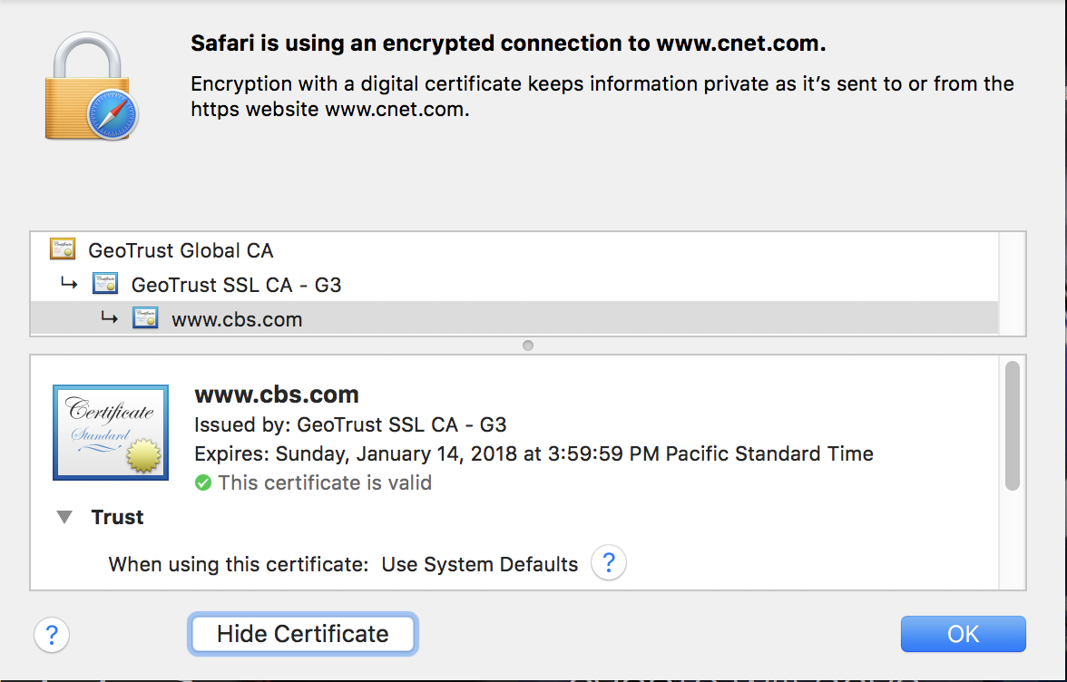
Task: Open help next to Use System Defaults
Action: (x=609, y=562)
